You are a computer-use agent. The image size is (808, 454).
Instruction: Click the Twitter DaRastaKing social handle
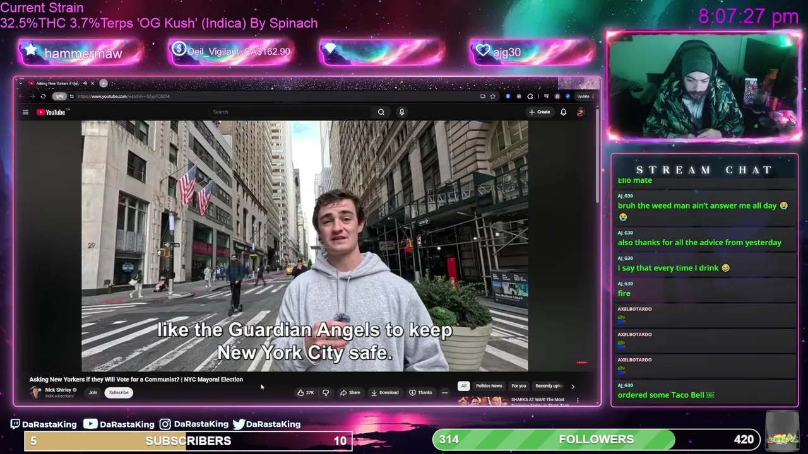pyautogui.click(x=266, y=424)
